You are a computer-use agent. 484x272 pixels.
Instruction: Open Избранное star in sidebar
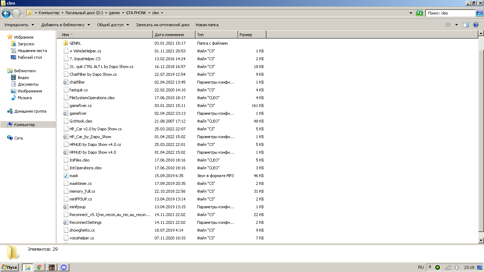coord(10,37)
